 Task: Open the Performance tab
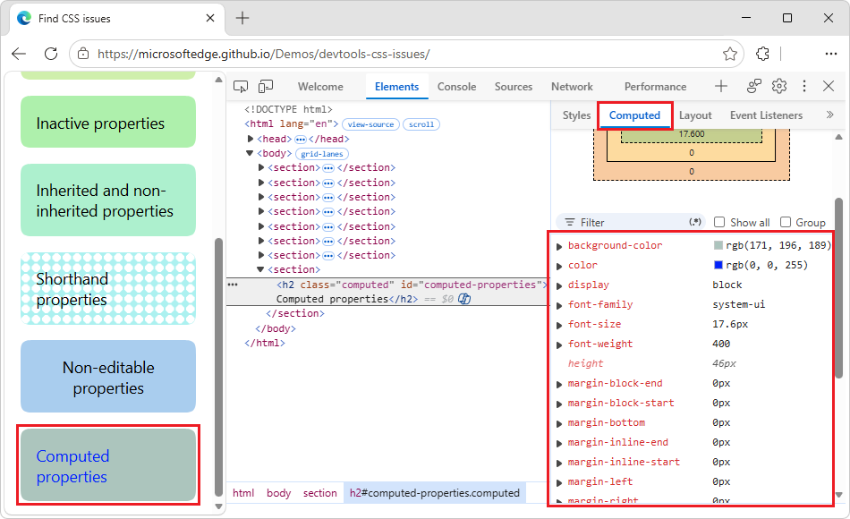655,86
